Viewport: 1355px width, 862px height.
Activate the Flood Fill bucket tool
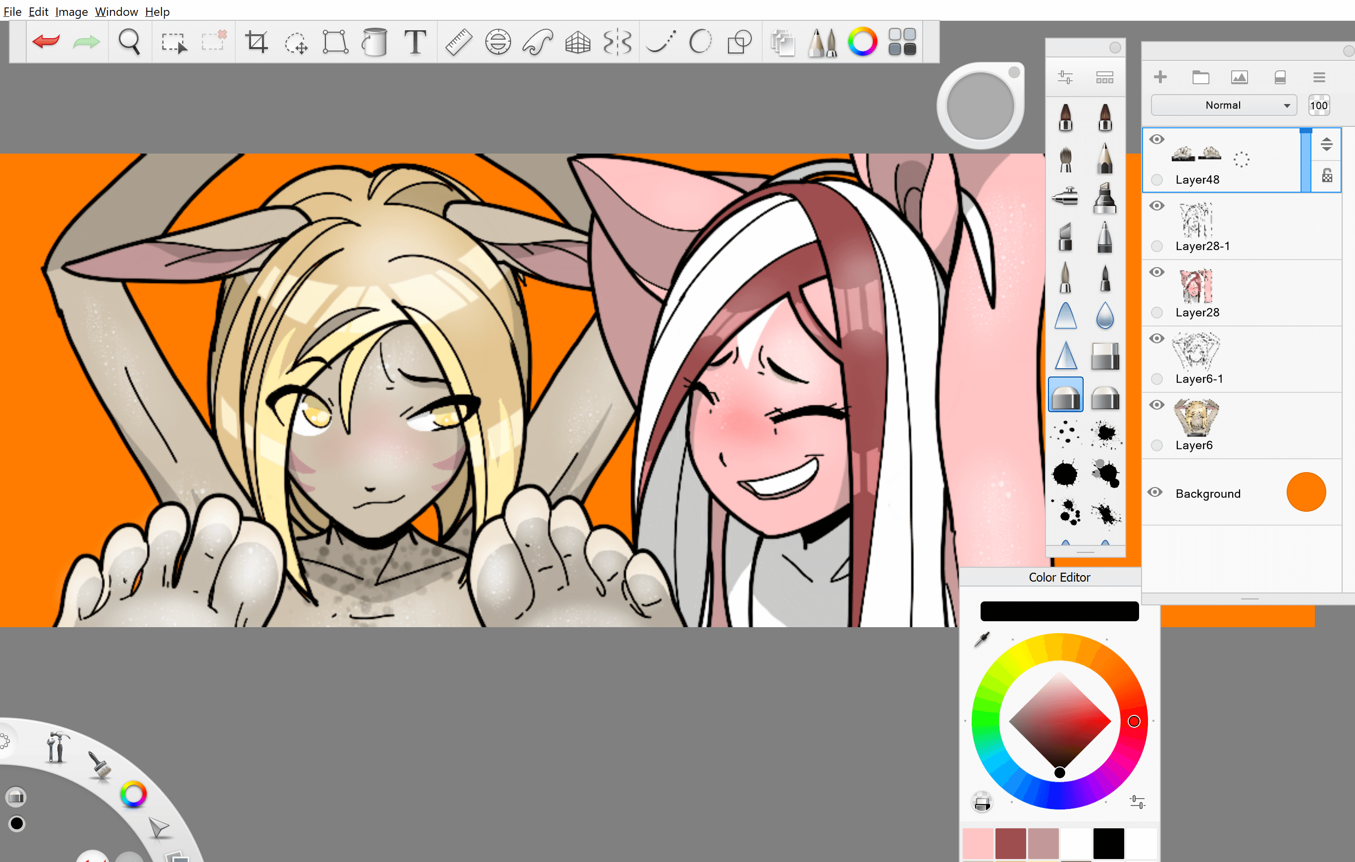coord(375,42)
